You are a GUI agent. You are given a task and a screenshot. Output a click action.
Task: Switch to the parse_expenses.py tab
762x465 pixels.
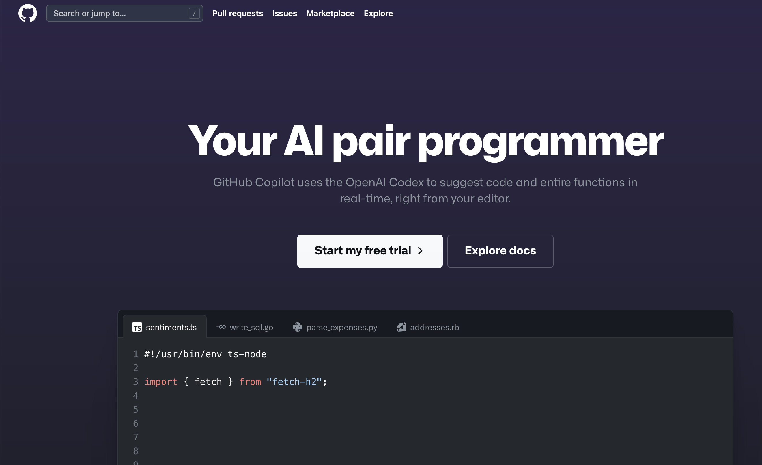[x=335, y=327]
